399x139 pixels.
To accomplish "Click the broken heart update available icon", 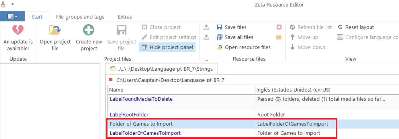I will point(18,30).
